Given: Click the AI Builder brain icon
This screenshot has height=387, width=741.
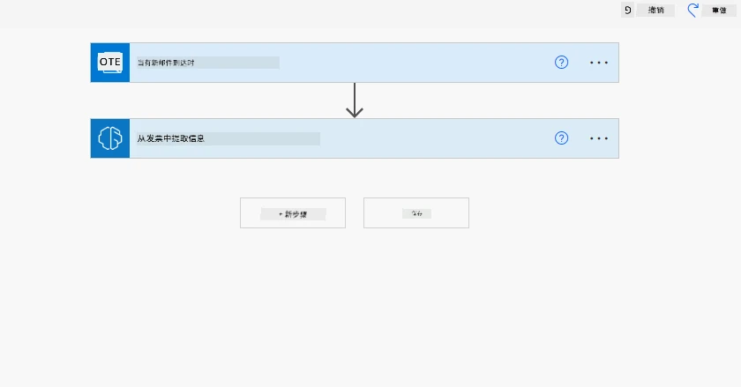Looking at the screenshot, I should pos(110,138).
